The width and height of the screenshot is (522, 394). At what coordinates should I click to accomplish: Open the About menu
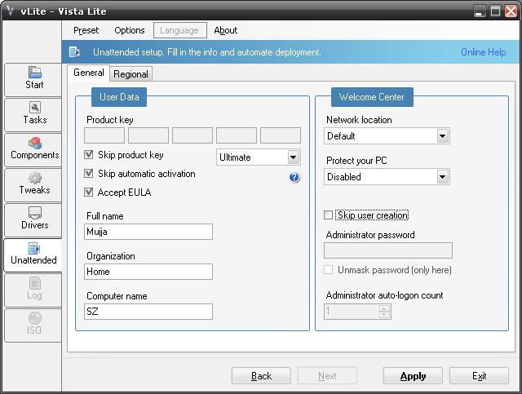tap(226, 30)
